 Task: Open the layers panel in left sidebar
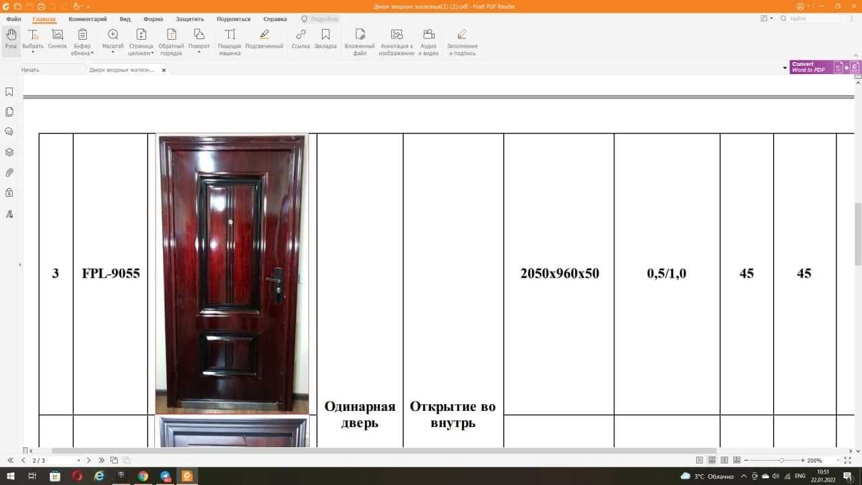click(9, 152)
